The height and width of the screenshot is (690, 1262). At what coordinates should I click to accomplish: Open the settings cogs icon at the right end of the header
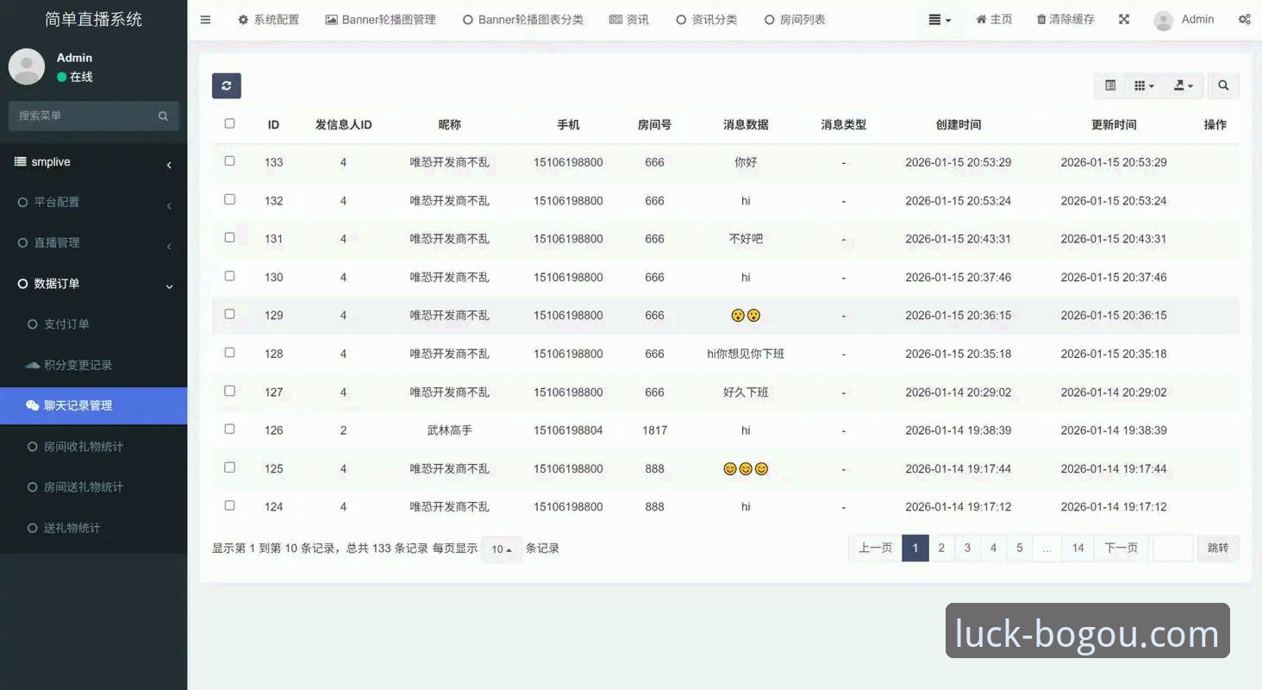(x=1245, y=20)
